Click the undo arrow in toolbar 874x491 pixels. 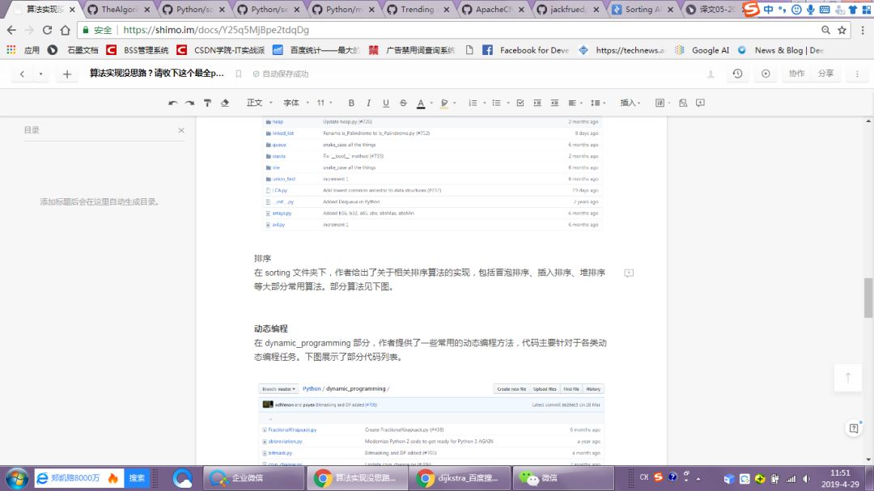pos(172,103)
